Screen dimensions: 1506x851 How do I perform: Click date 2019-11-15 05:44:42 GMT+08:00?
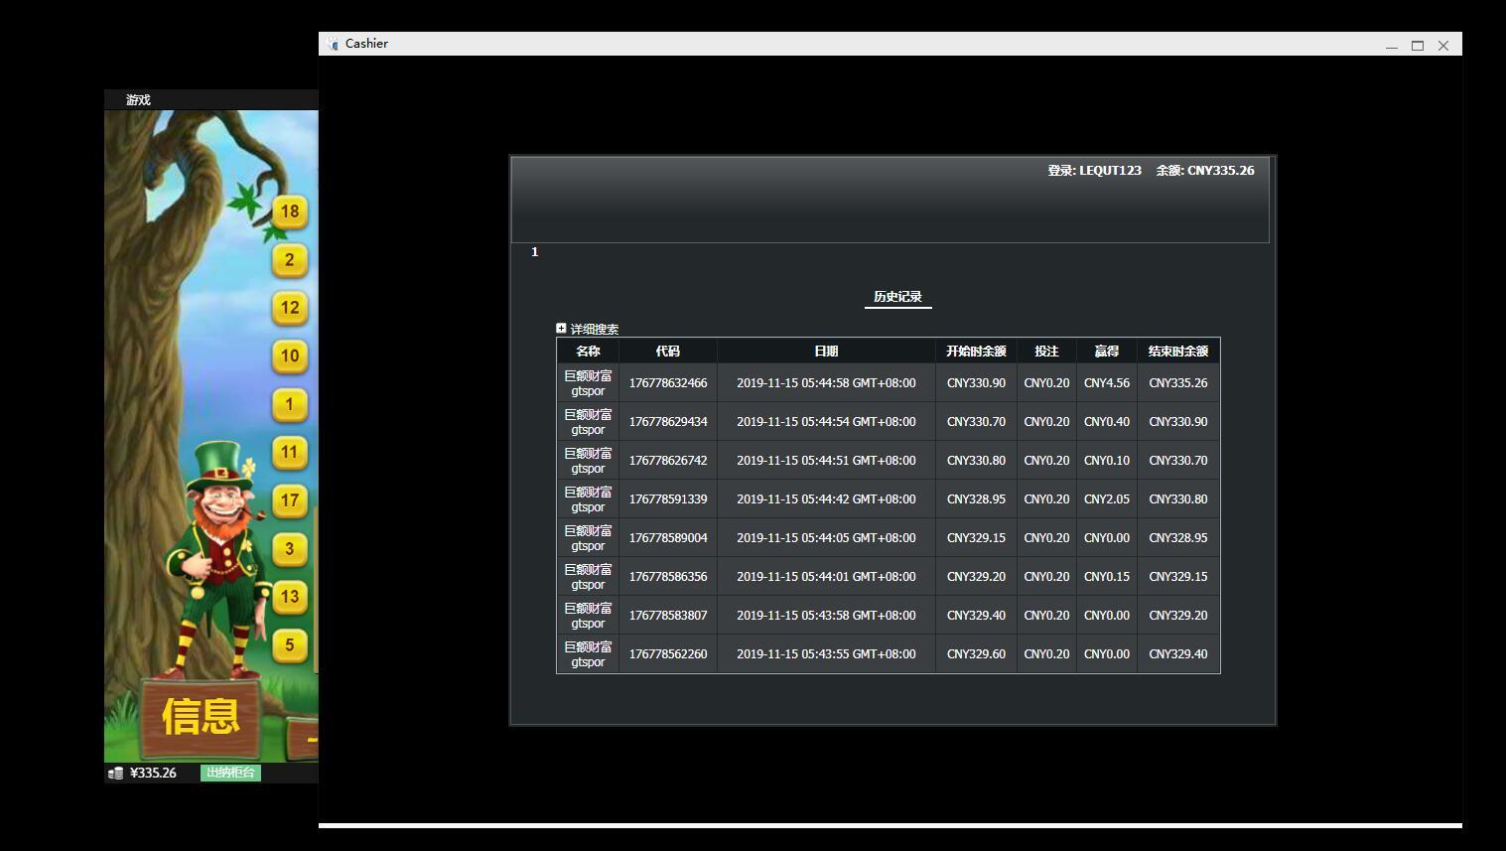826,499
